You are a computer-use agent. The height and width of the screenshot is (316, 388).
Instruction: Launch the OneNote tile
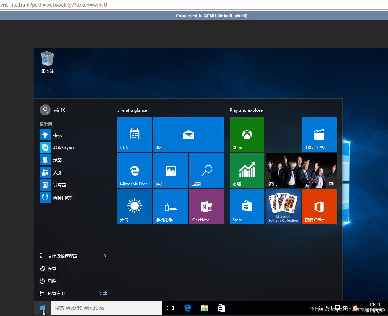207,207
